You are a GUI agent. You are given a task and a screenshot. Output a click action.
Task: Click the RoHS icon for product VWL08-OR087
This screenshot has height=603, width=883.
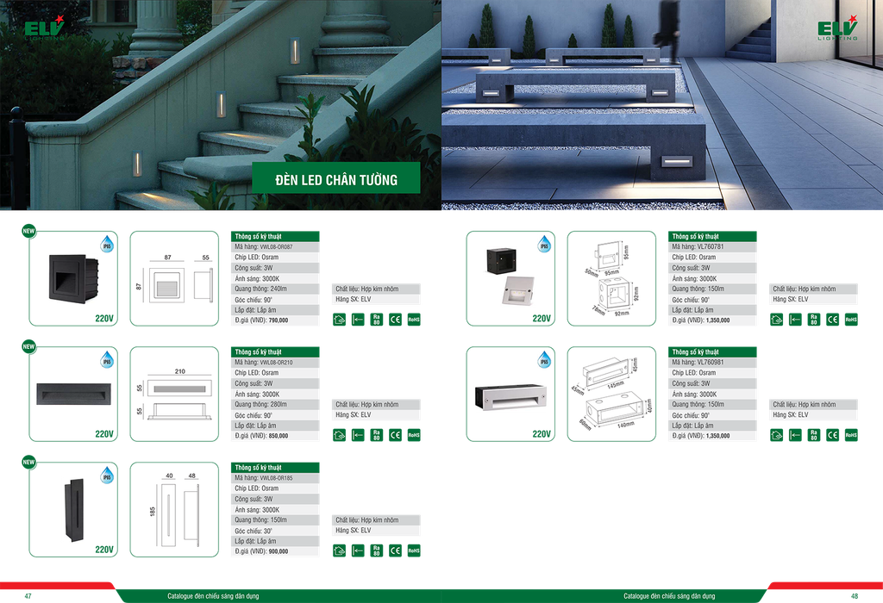click(x=413, y=320)
